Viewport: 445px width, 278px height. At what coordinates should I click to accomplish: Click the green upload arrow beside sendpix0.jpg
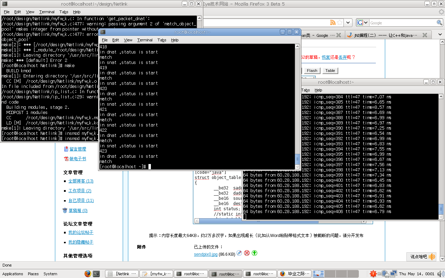254,253
